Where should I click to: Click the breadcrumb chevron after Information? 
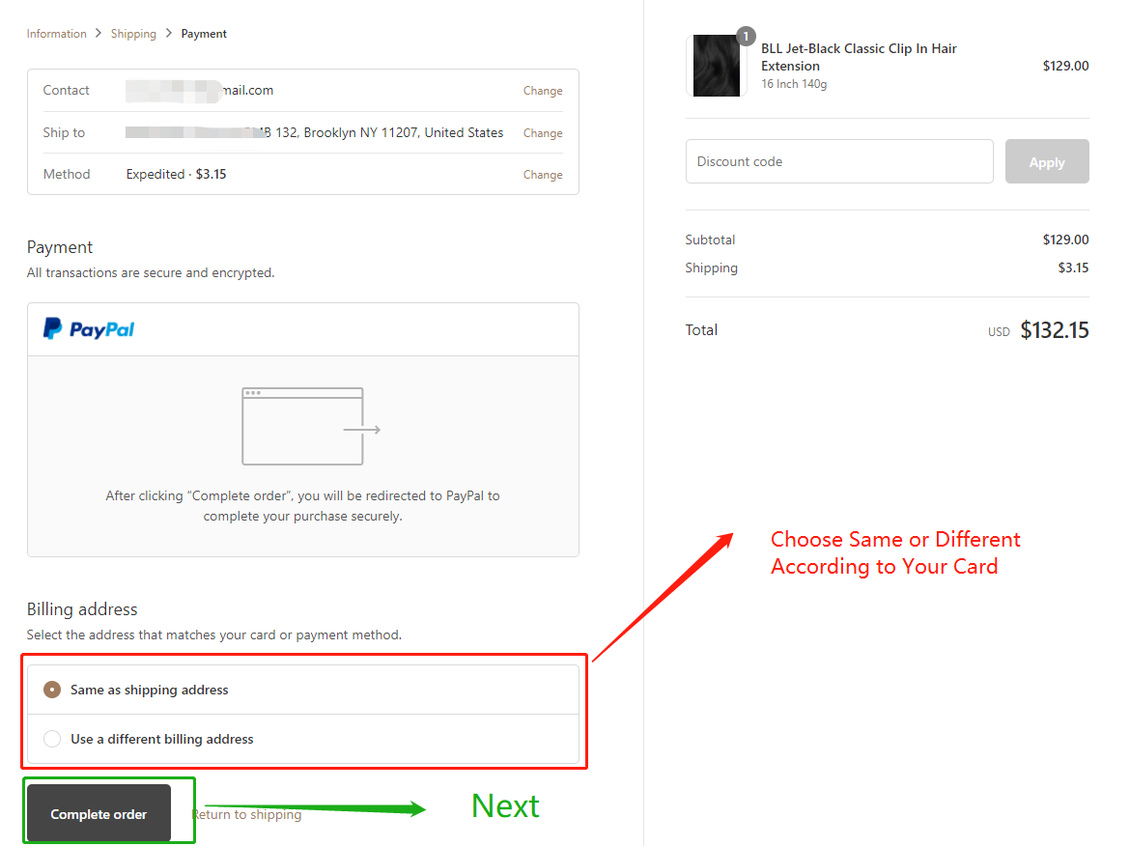coord(99,33)
